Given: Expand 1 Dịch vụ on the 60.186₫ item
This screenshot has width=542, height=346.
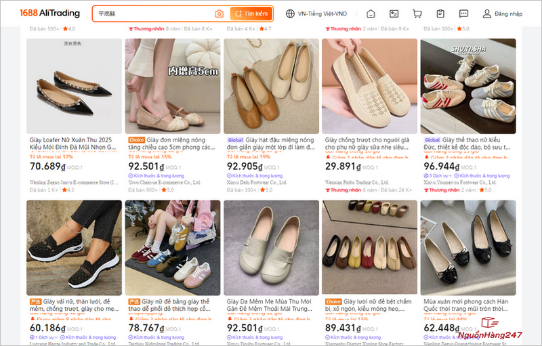Looking at the screenshot, I should (x=43, y=337).
